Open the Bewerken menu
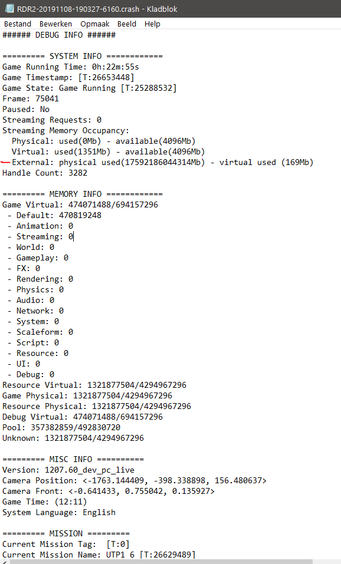The image size is (341, 564). (x=55, y=24)
